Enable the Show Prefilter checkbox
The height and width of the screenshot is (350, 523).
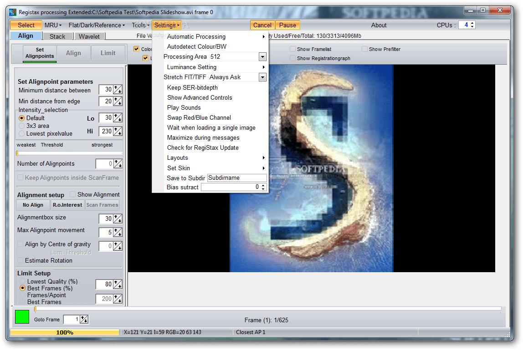coord(365,49)
